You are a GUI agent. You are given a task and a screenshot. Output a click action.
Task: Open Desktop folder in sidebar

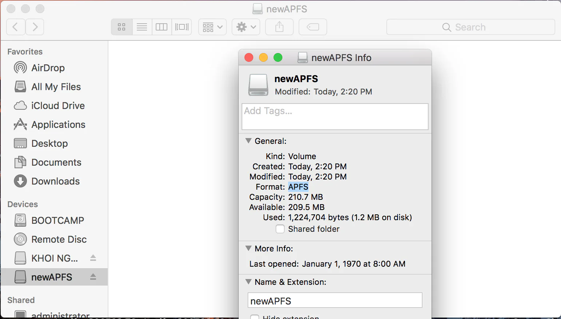55,144
